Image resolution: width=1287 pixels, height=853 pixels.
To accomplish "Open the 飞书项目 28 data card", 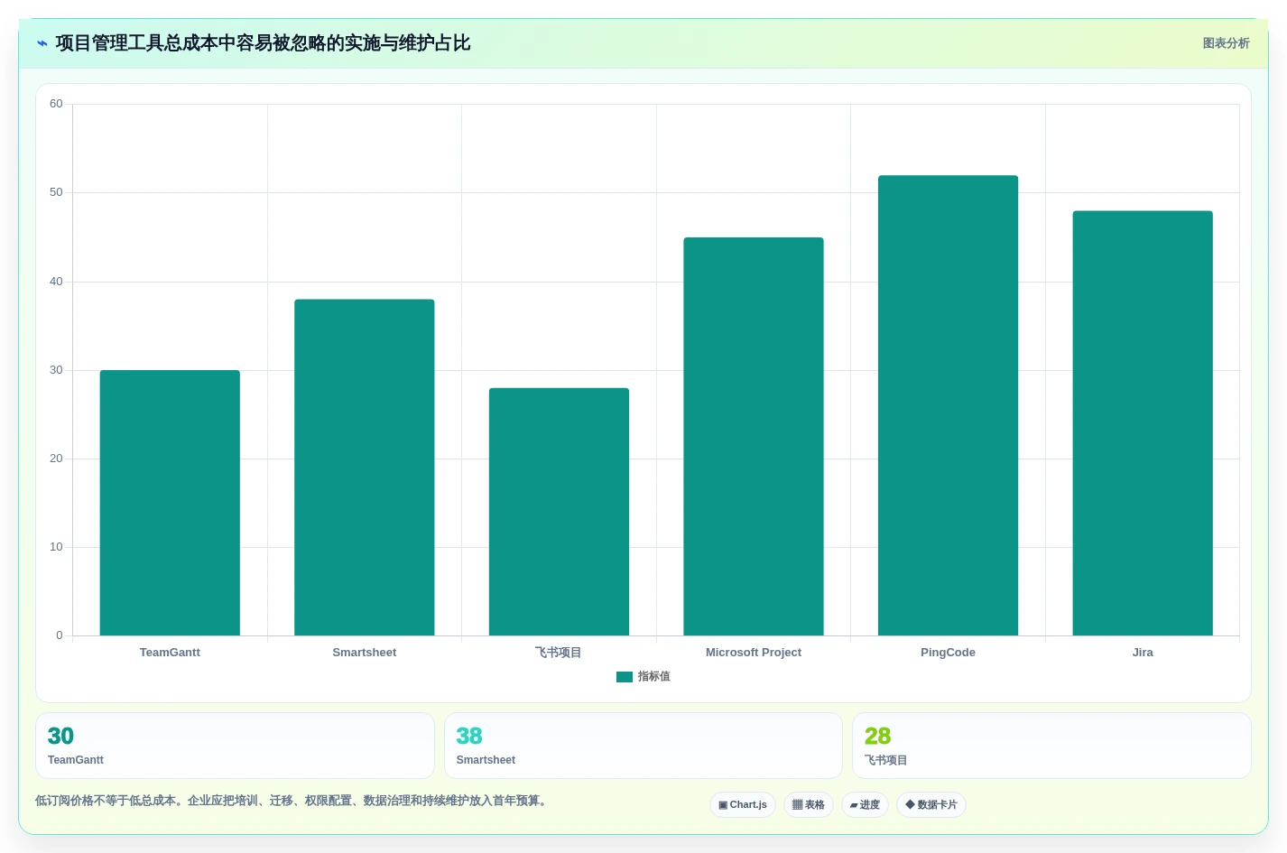I will pos(1051,746).
